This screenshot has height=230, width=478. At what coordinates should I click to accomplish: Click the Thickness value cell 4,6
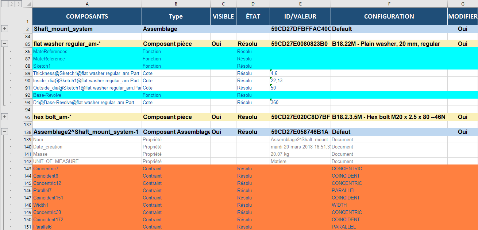[x=300, y=73]
